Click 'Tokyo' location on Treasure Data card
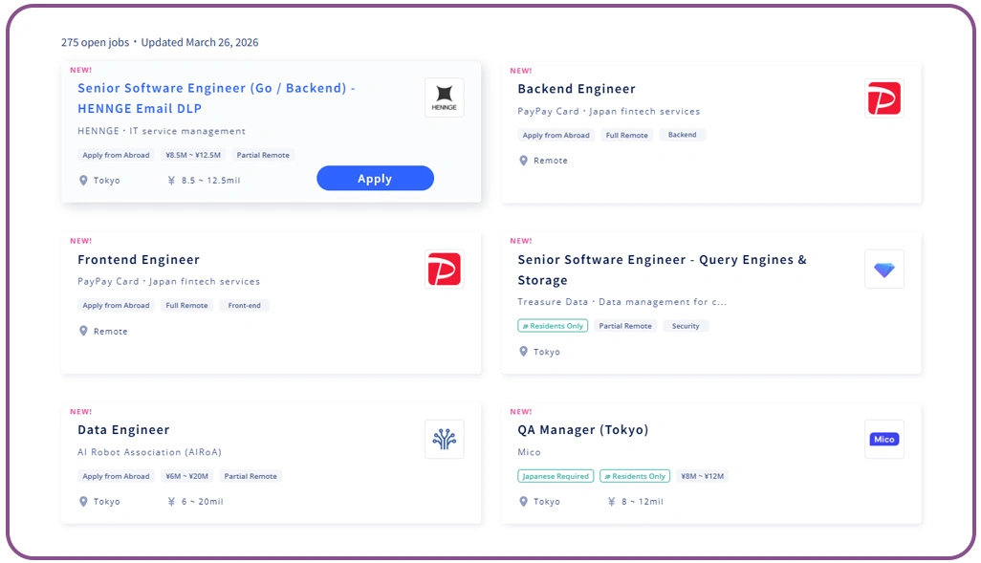981x563 pixels. point(547,352)
